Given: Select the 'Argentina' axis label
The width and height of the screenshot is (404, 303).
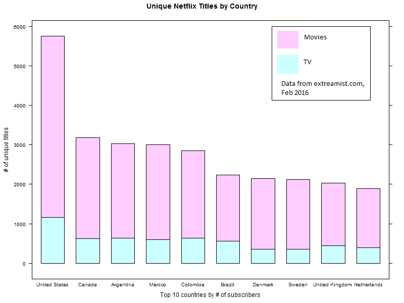Looking at the screenshot, I should 123,285.
